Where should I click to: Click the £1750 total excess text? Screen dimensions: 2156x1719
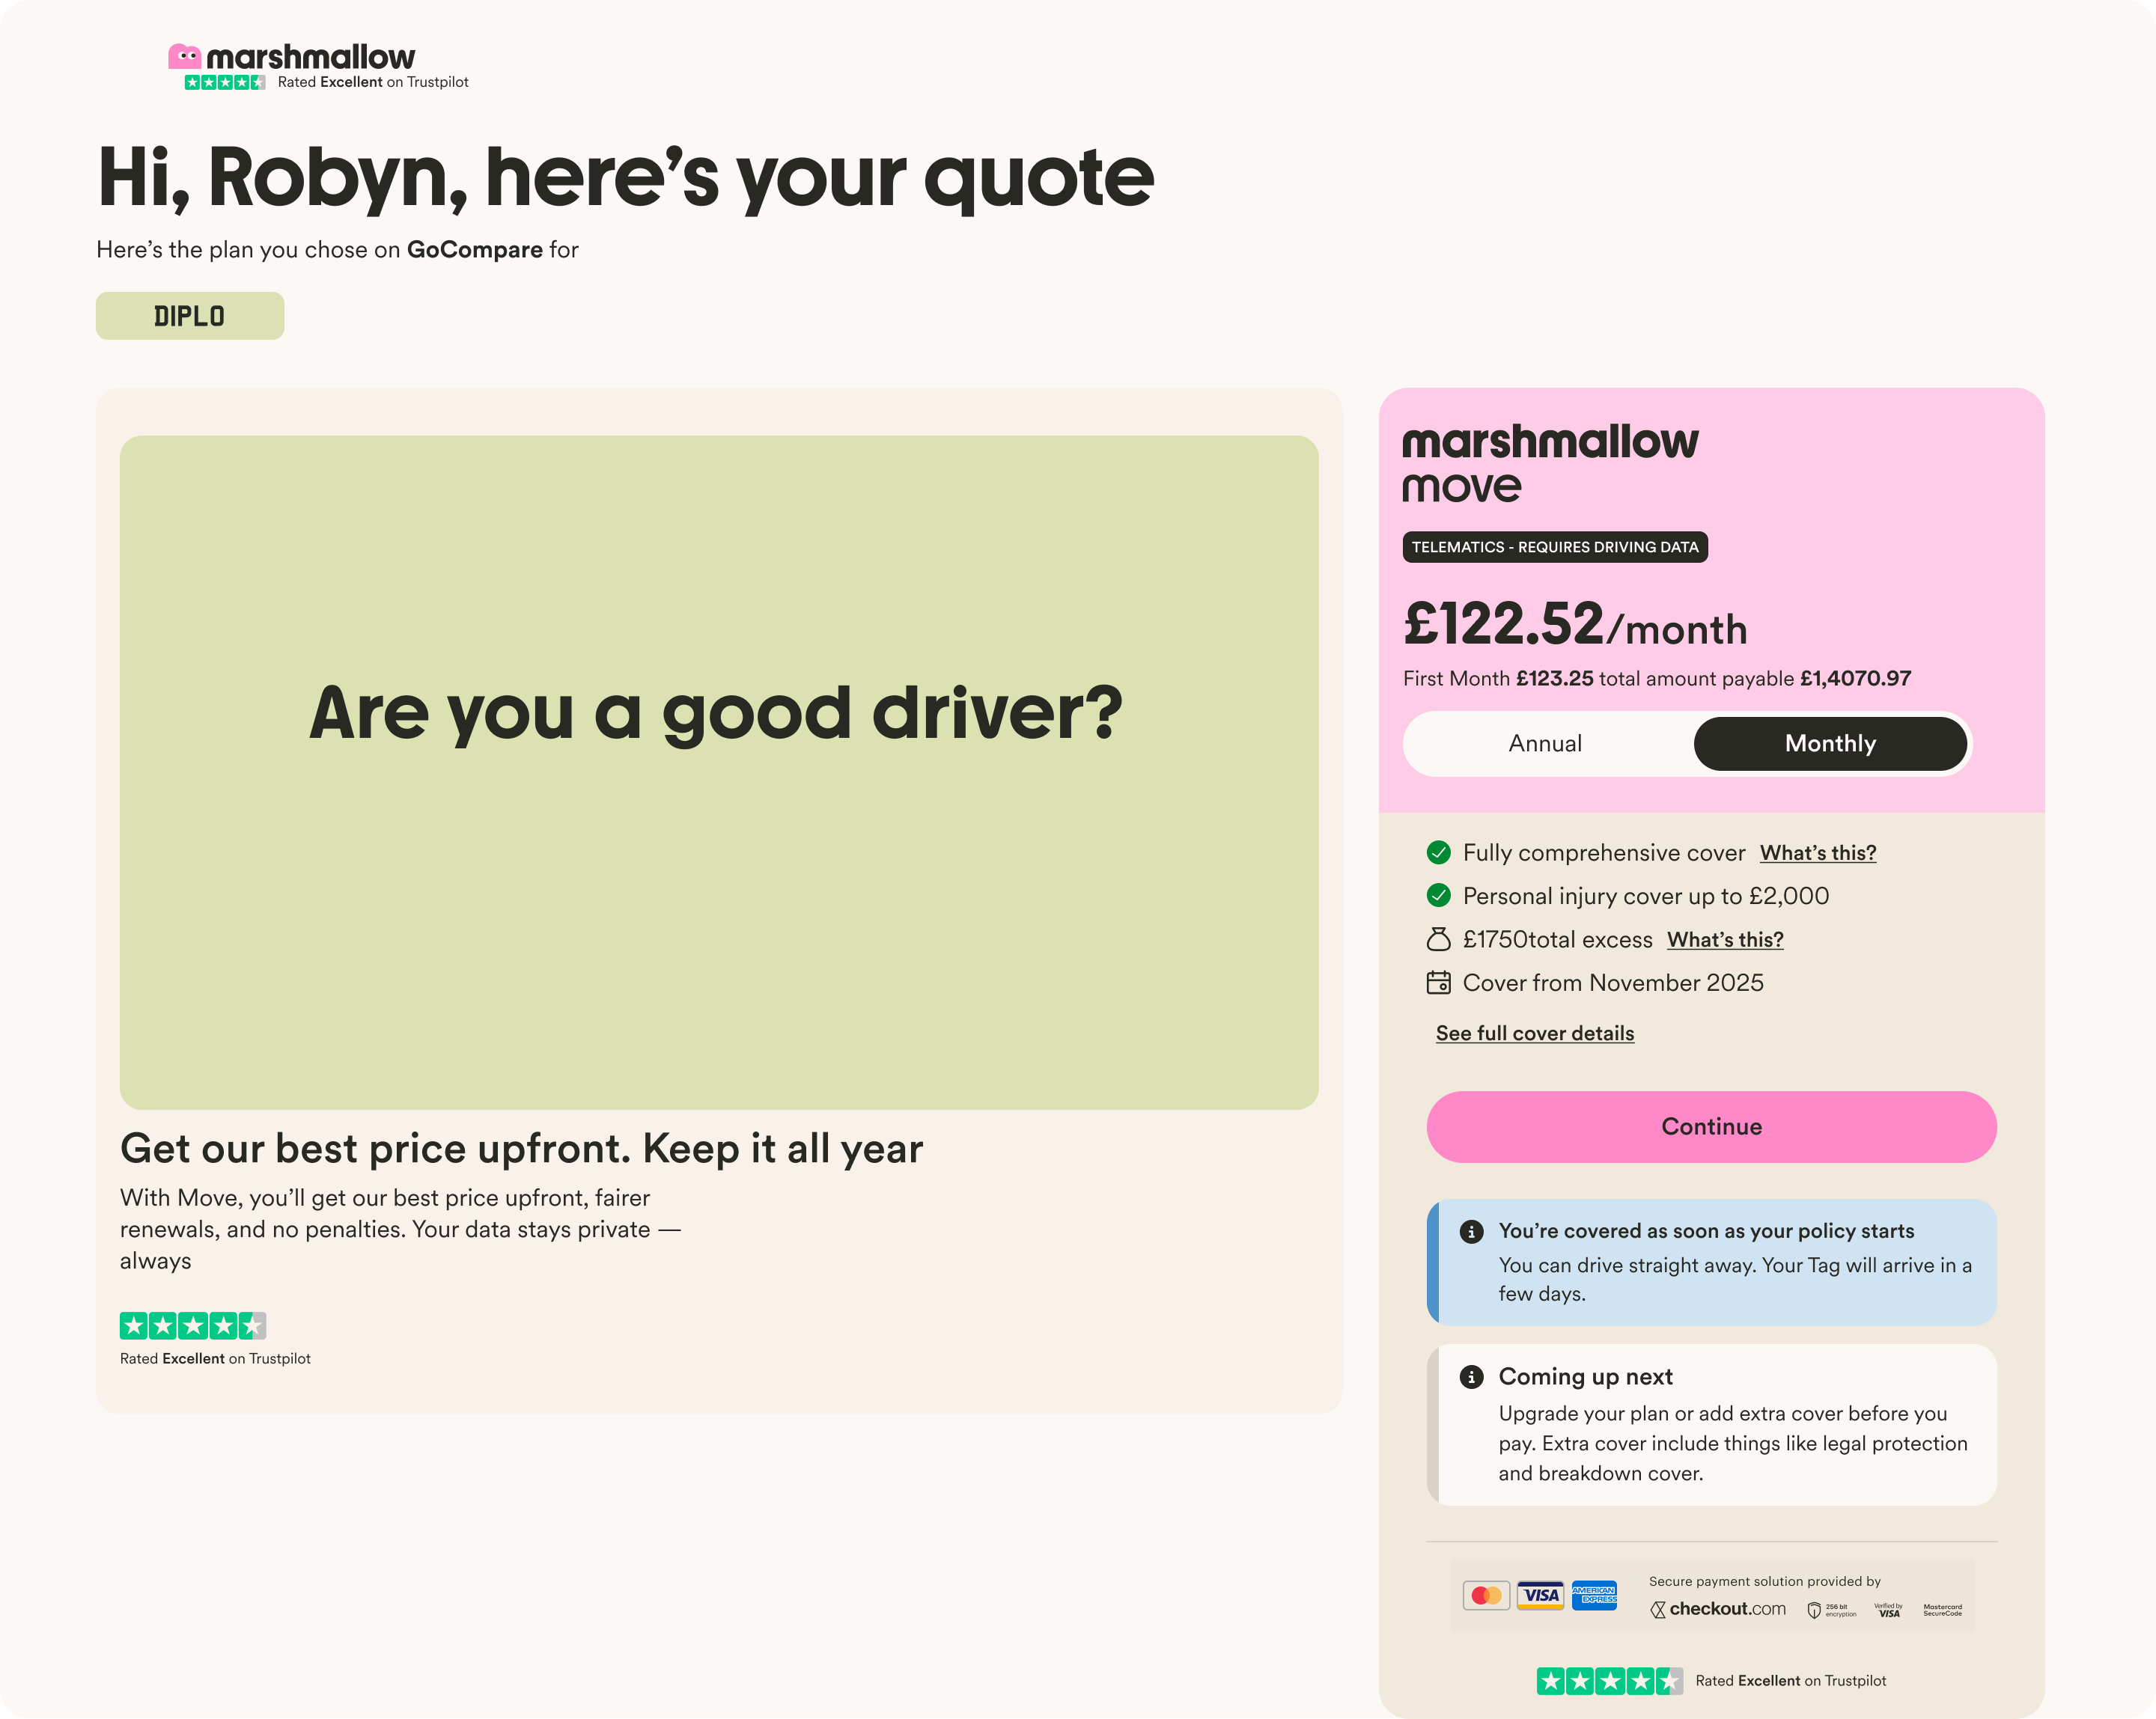[1558, 939]
